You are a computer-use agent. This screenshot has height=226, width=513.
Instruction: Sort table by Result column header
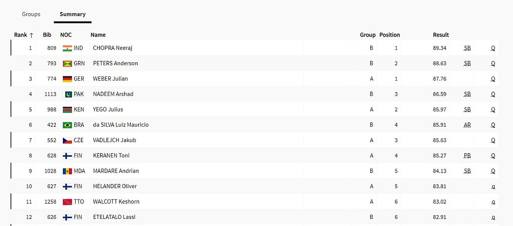pyautogui.click(x=441, y=35)
